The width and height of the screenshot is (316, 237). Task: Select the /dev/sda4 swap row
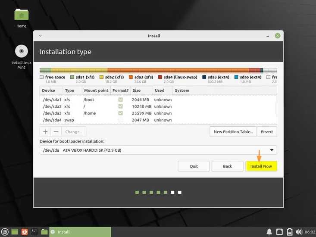click(158, 120)
